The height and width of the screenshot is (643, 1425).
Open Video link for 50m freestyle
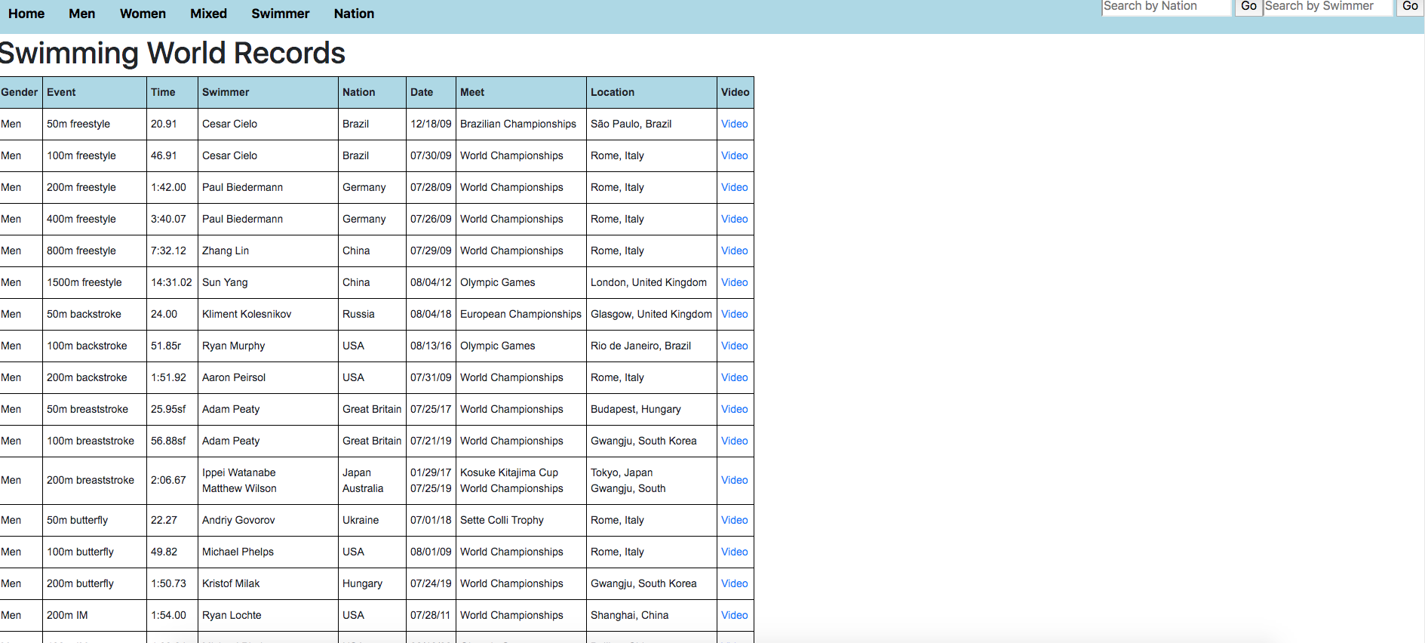click(734, 124)
